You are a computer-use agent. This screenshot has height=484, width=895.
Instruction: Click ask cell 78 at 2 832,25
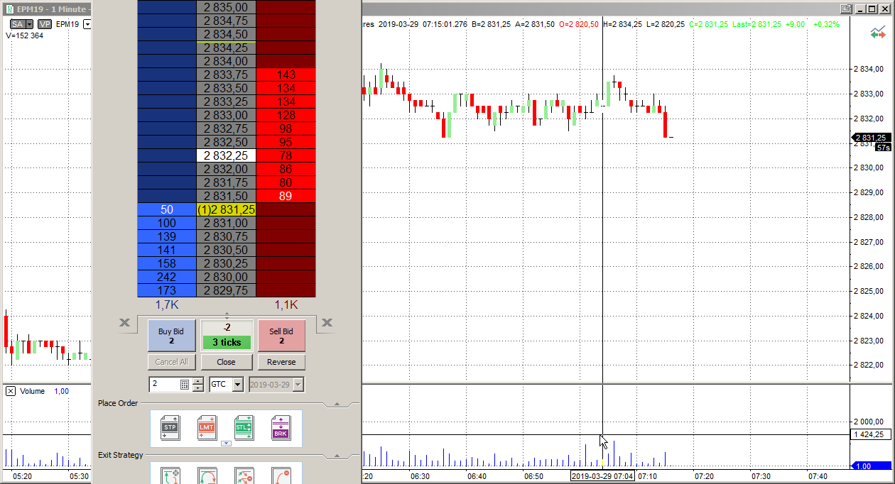286,155
